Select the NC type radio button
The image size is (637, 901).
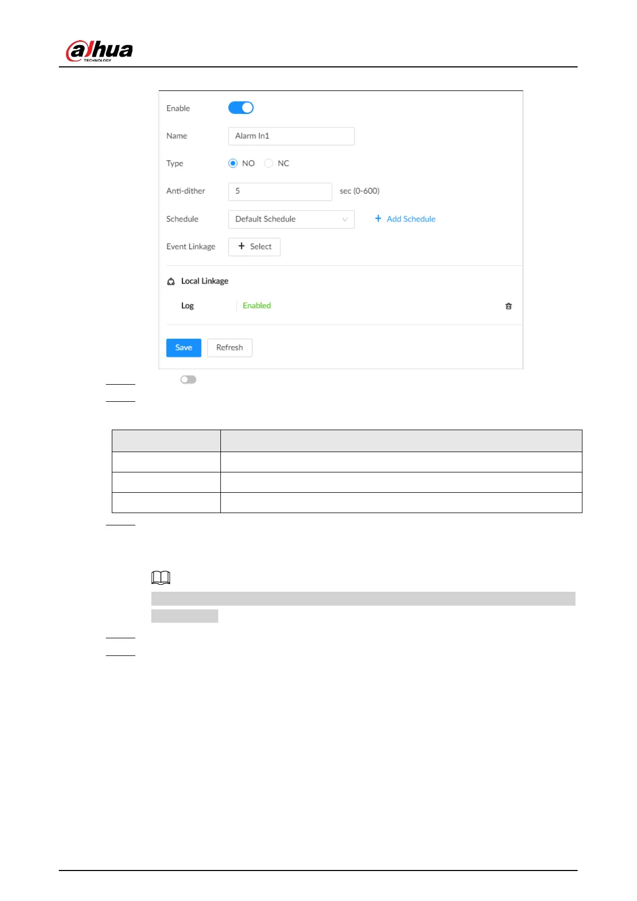[268, 163]
